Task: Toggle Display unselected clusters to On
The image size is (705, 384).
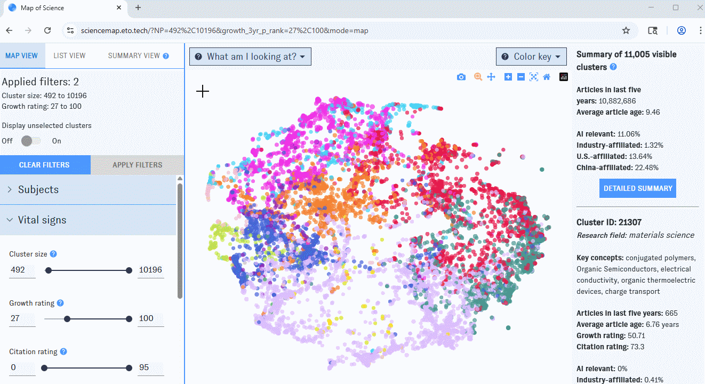Action: (x=35, y=141)
